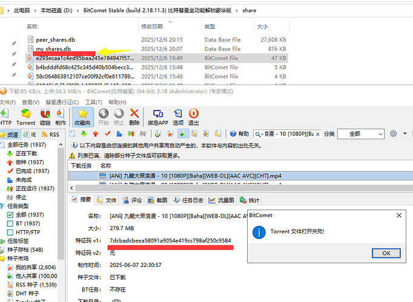Screen dimensions: 413x302
Task: Switch to the 截图 detail tab
Action: coord(157,201)
